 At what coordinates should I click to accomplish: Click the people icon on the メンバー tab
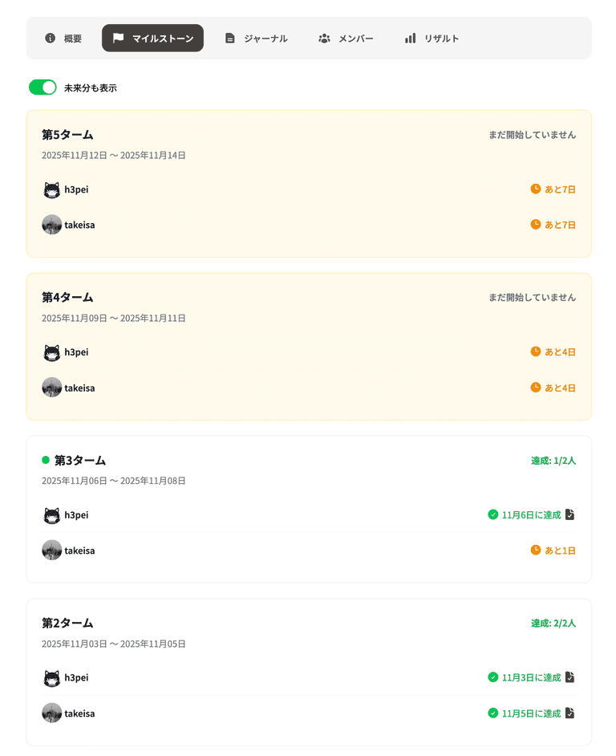pos(324,38)
